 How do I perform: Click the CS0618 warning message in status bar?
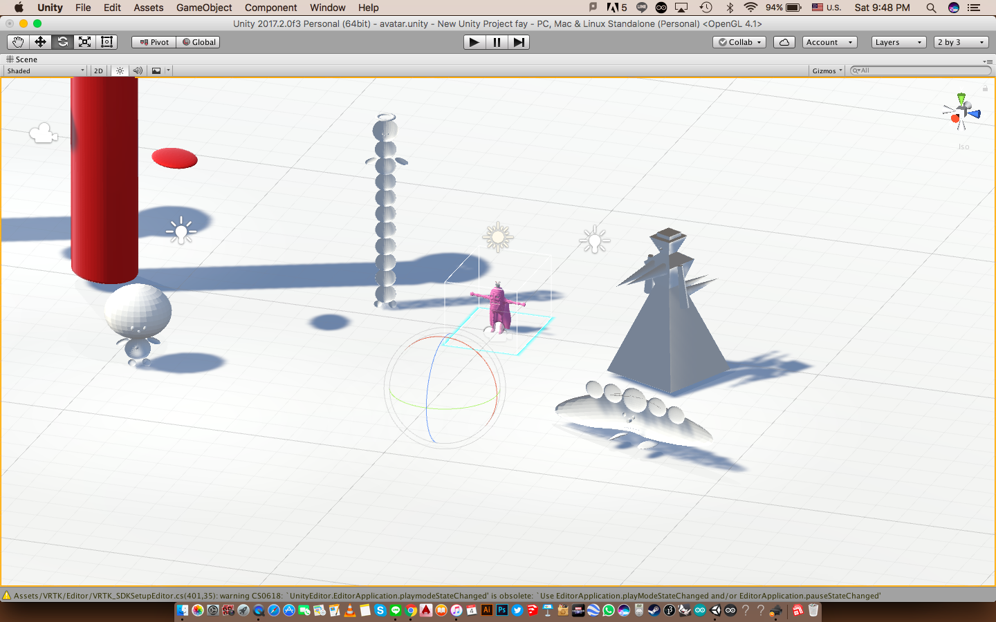click(448, 596)
